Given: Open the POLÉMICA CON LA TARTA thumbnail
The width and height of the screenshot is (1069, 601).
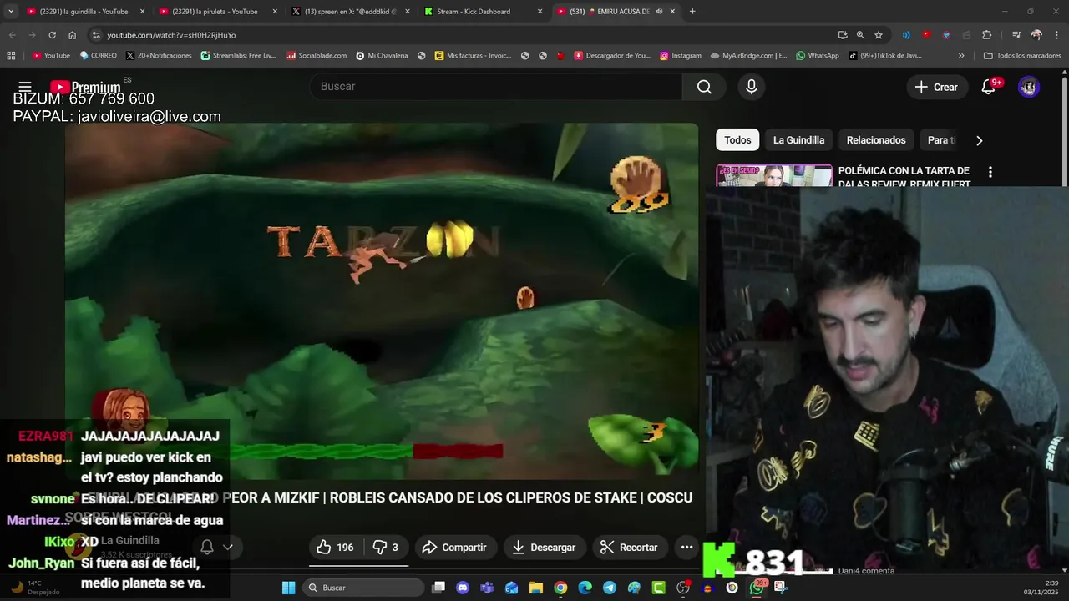Looking at the screenshot, I should [774, 176].
